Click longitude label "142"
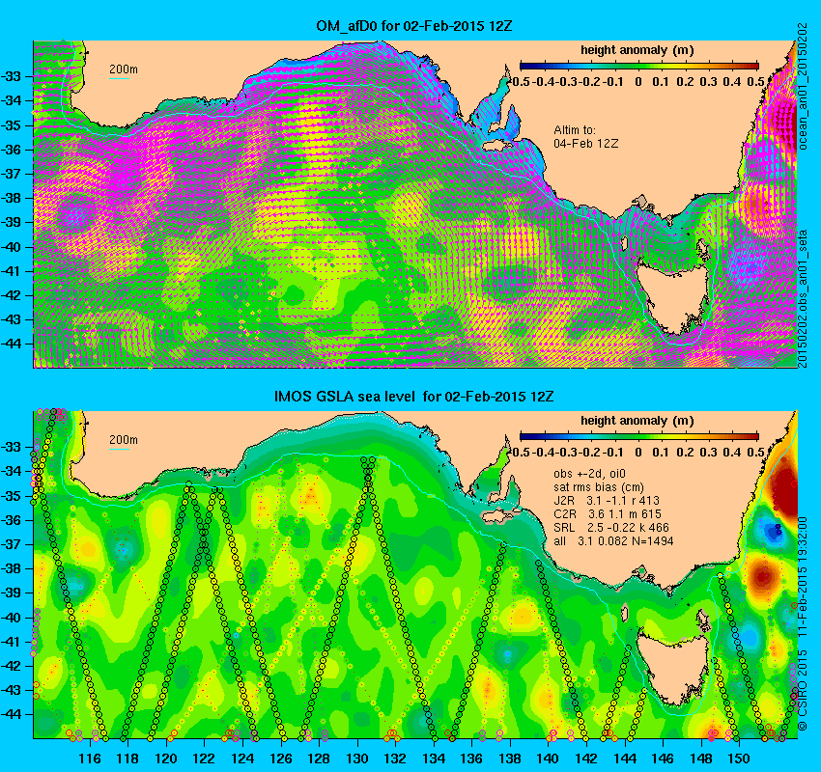This screenshot has height=772, width=821. click(586, 758)
